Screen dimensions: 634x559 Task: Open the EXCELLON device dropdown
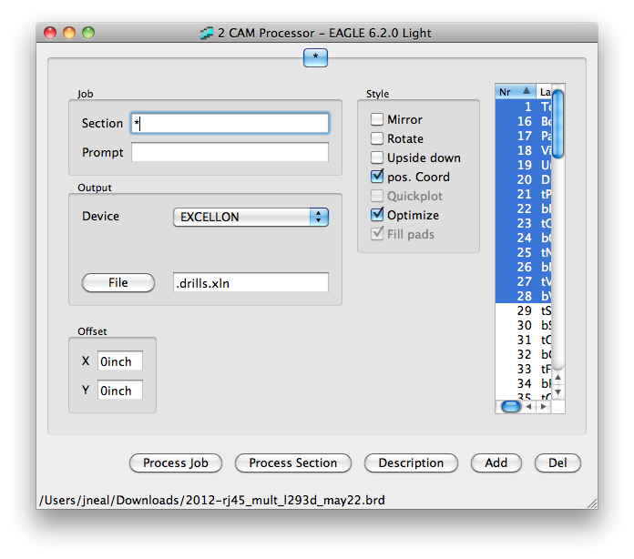[x=251, y=217]
